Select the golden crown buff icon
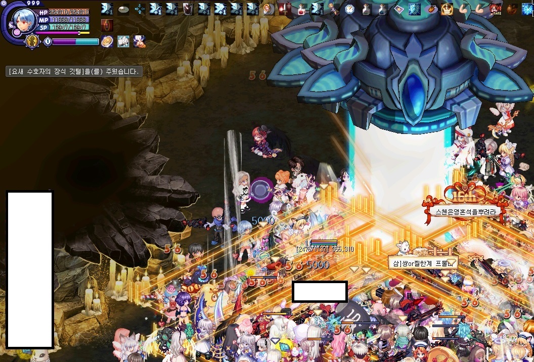Viewport: 534px width, 362px height. pos(447,10)
